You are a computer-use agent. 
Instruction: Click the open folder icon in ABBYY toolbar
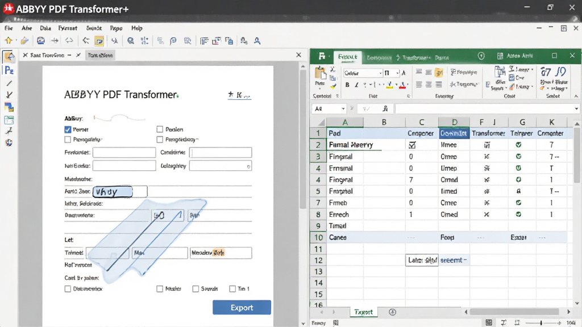point(24,41)
